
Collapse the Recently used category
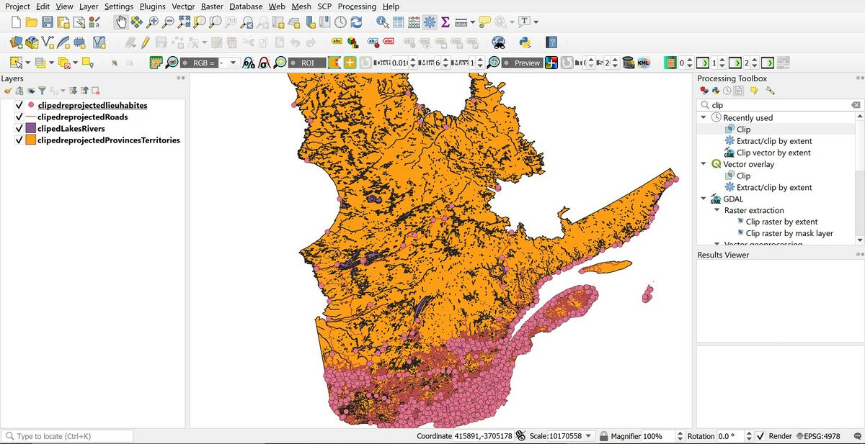point(704,117)
